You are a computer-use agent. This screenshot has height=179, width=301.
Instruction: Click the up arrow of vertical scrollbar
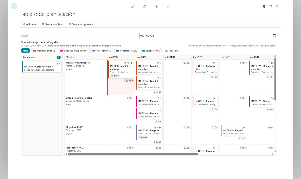[x=275, y=56]
